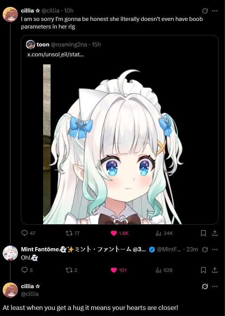
Task: Bookmark cillia's top post
Action: (x=203, y=233)
